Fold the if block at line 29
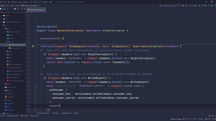Image resolution: width=216 pixels, height=121 pixels. 36,78
